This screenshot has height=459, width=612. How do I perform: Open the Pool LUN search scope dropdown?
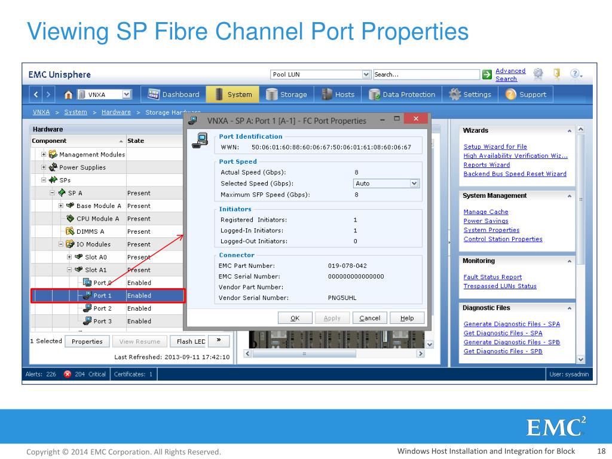[x=366, y=74]
